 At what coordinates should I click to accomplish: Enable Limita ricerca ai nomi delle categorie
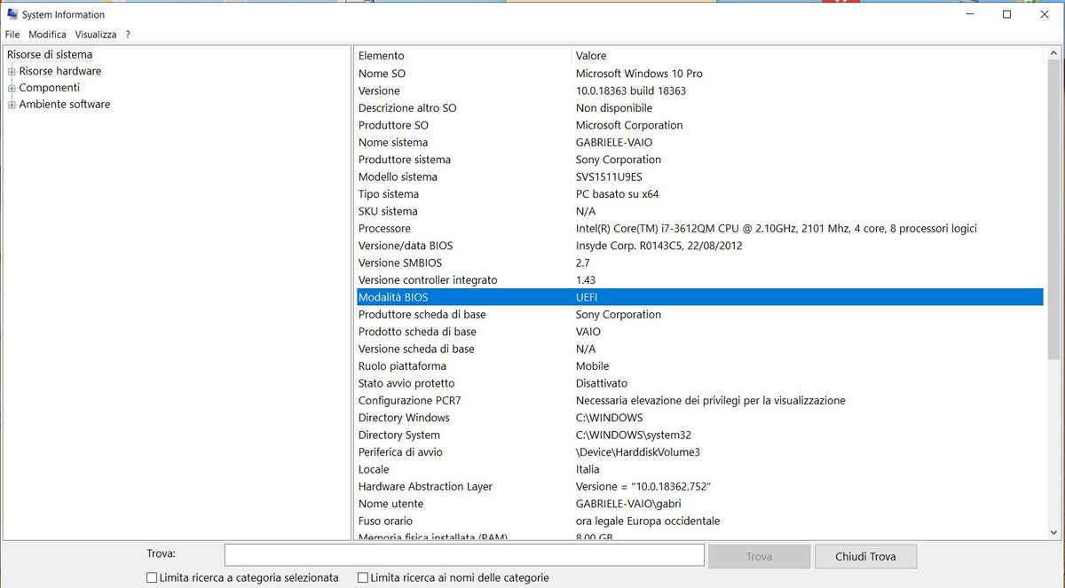point(363,578)
